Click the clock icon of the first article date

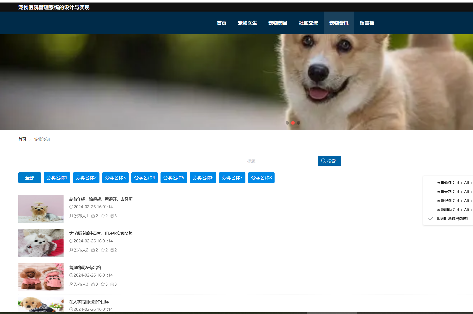pyautogui.click(x=71, y=207)
